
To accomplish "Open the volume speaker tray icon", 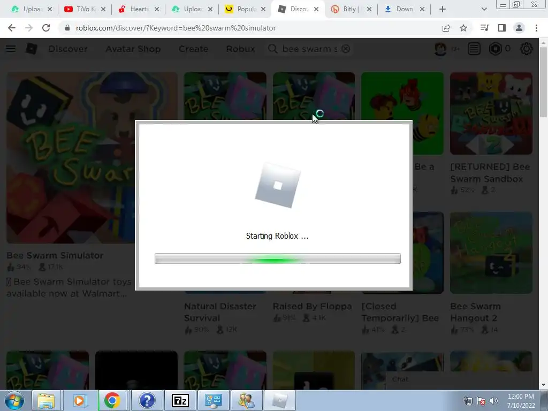I will (x=494, y=401).
